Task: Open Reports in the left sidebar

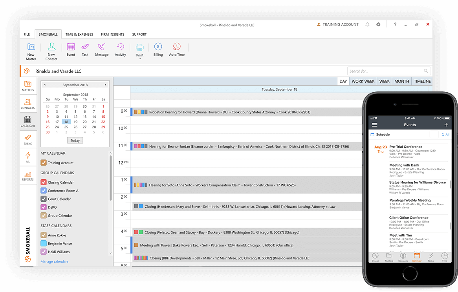Action: (28, 175)
